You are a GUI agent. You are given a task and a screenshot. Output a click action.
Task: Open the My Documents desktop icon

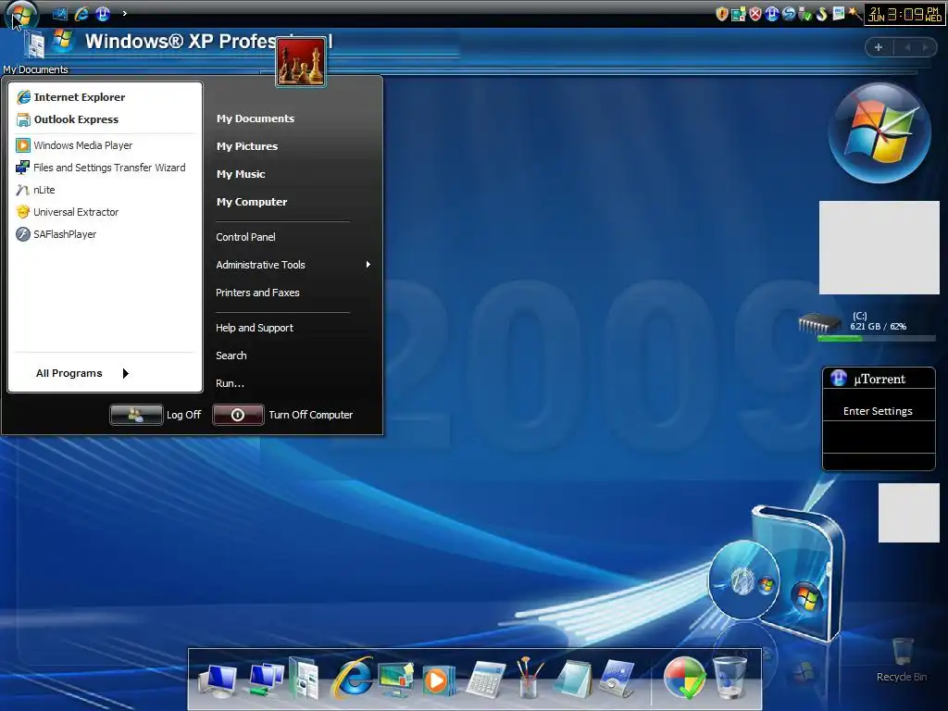pos(36,52)
